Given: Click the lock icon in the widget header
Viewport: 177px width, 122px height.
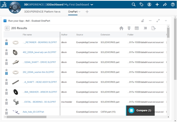Looking at the screenshot, I should pos(143,21).
